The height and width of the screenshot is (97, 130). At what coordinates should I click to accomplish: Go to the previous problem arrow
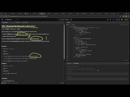tap(13, 20)
